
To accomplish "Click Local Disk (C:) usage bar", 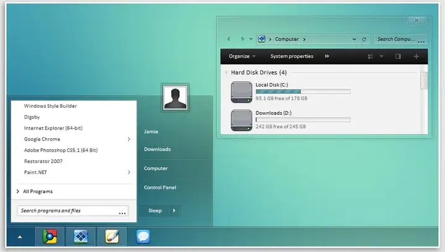I will 303,92.
